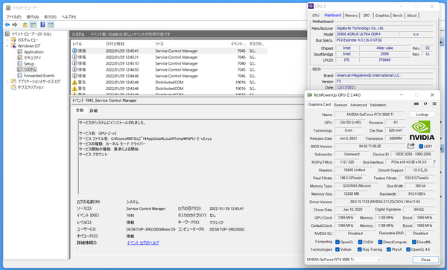Open the イベント ログのヘルプ link
Viewport: 447px width, 270px height.
143,243
